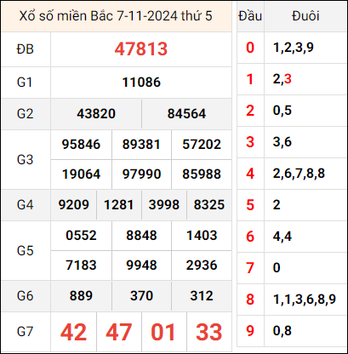The image size is (348, 354).
Task: Select the G4 number 9209
Action: point(74,205)
